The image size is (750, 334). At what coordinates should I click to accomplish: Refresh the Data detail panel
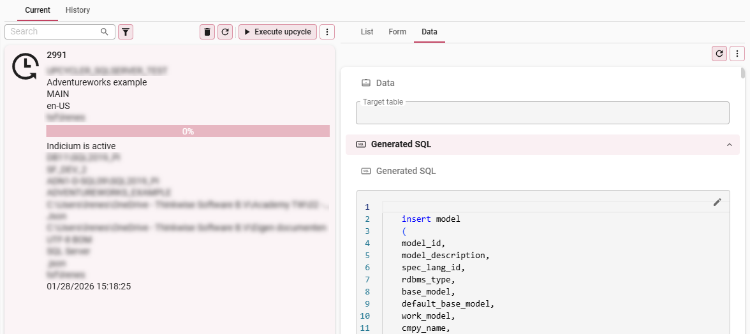pos(719,54)
